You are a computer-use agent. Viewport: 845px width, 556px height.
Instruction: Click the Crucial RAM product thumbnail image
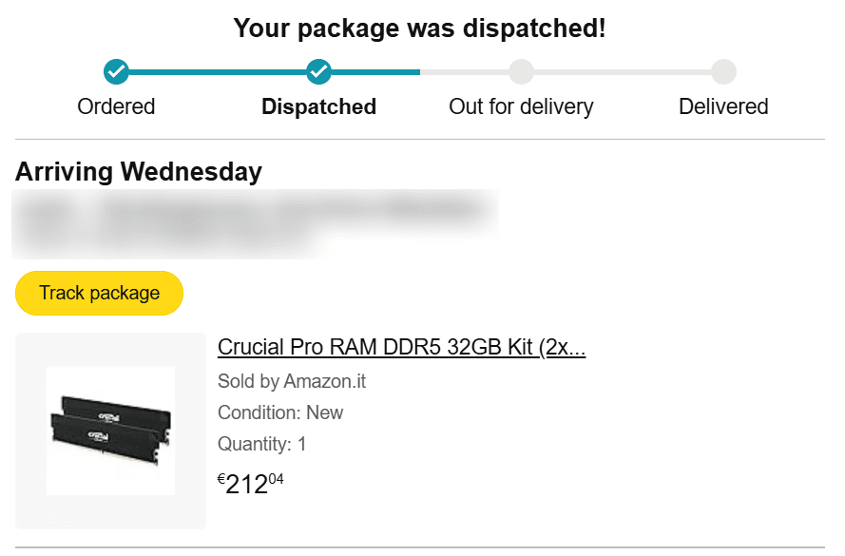pos(110,430)
